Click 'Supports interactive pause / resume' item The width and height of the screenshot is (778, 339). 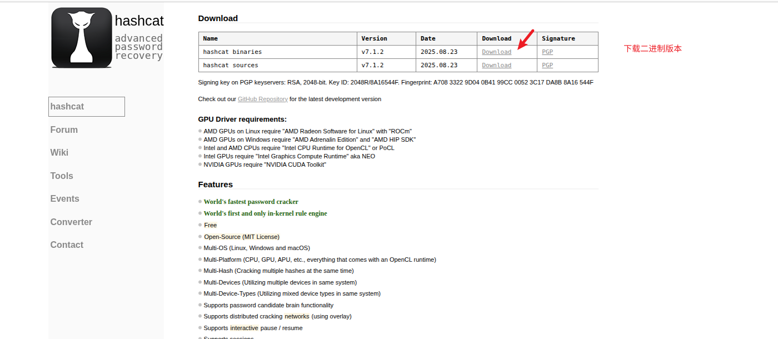click(x=253, y=328)
